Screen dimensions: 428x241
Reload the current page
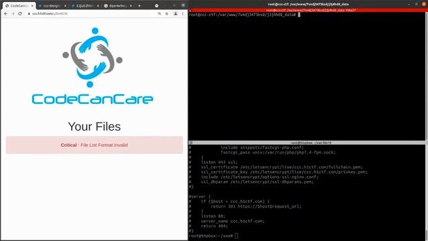tap(20, 13)
